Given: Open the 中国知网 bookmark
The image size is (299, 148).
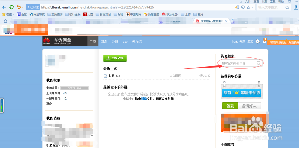Looking at the screenshot, I should pyautogui.click(x=134, y=14).
